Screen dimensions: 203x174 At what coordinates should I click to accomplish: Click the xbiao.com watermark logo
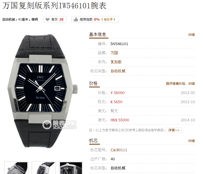click(59, 125)
